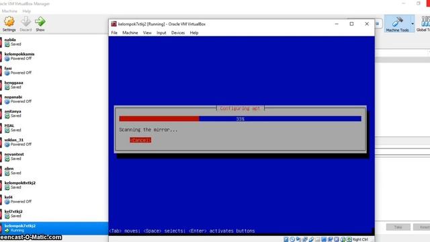This screenshot has width=430, height=242.
Task: Select the kelompokkamis virtual machine
Action: (54, 56)
